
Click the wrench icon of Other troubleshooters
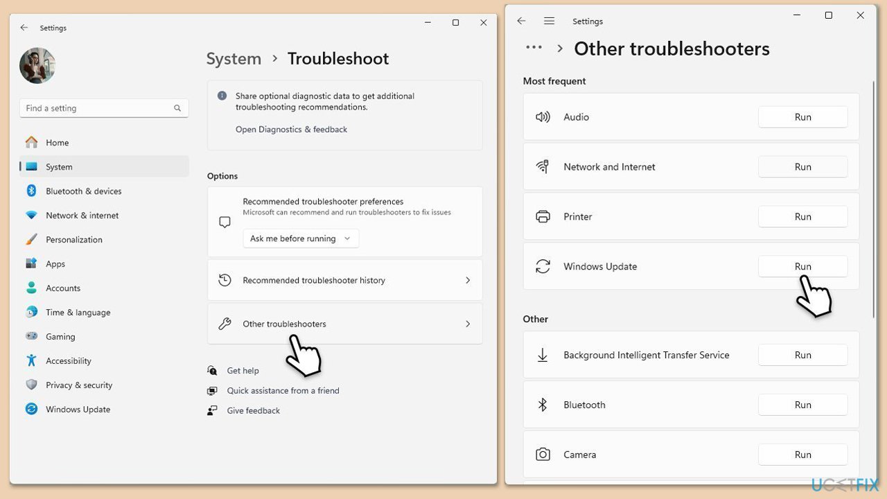[x=225, y=324]
